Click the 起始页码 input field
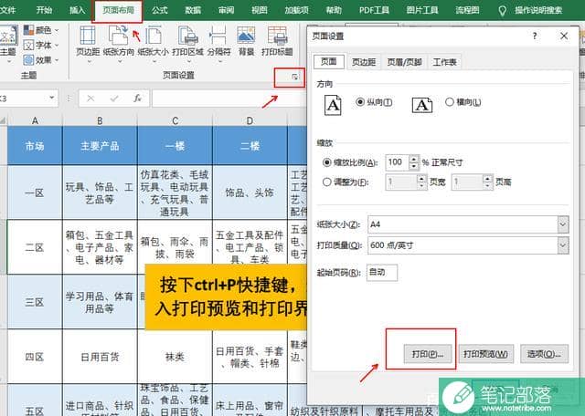The height and width of the screenshot is (416, 585). click(x=382, y=272)
